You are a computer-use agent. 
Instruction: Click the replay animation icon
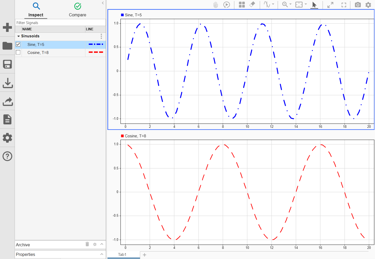point(227,5)
